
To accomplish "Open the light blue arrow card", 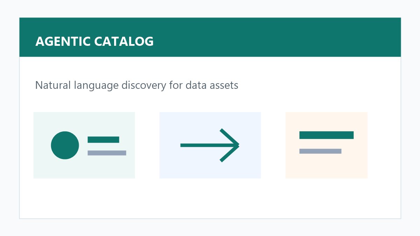I will (210, 145).
